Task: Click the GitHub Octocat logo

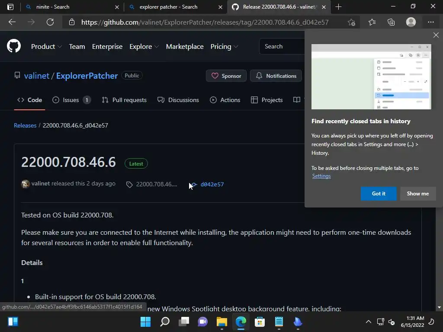Action: tap(14, 46)
